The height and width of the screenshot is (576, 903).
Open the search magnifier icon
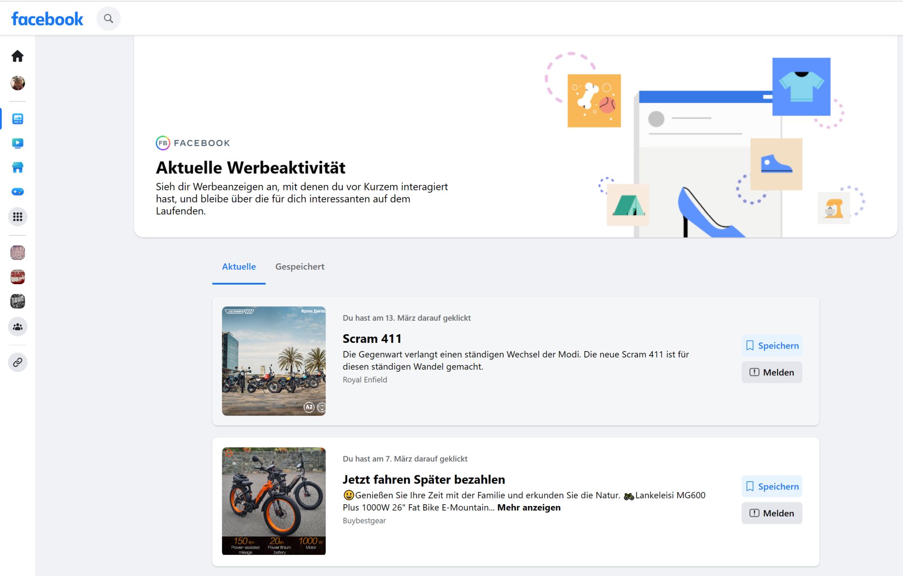pyautogui.click(x=108, y=18)
